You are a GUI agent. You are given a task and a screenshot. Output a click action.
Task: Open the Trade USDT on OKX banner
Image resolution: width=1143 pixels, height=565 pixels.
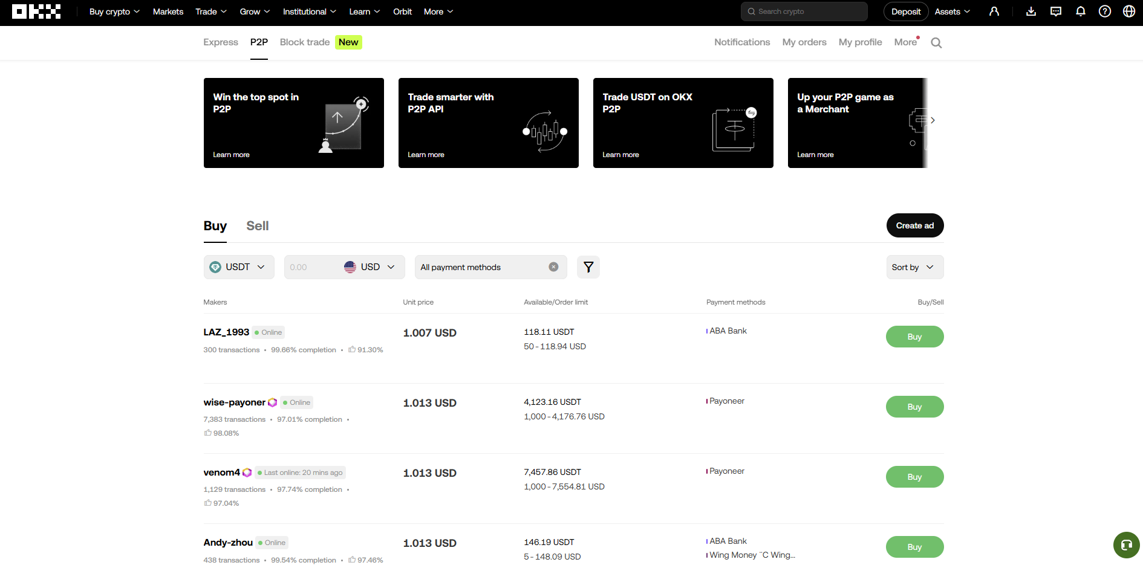pos(683,123)
